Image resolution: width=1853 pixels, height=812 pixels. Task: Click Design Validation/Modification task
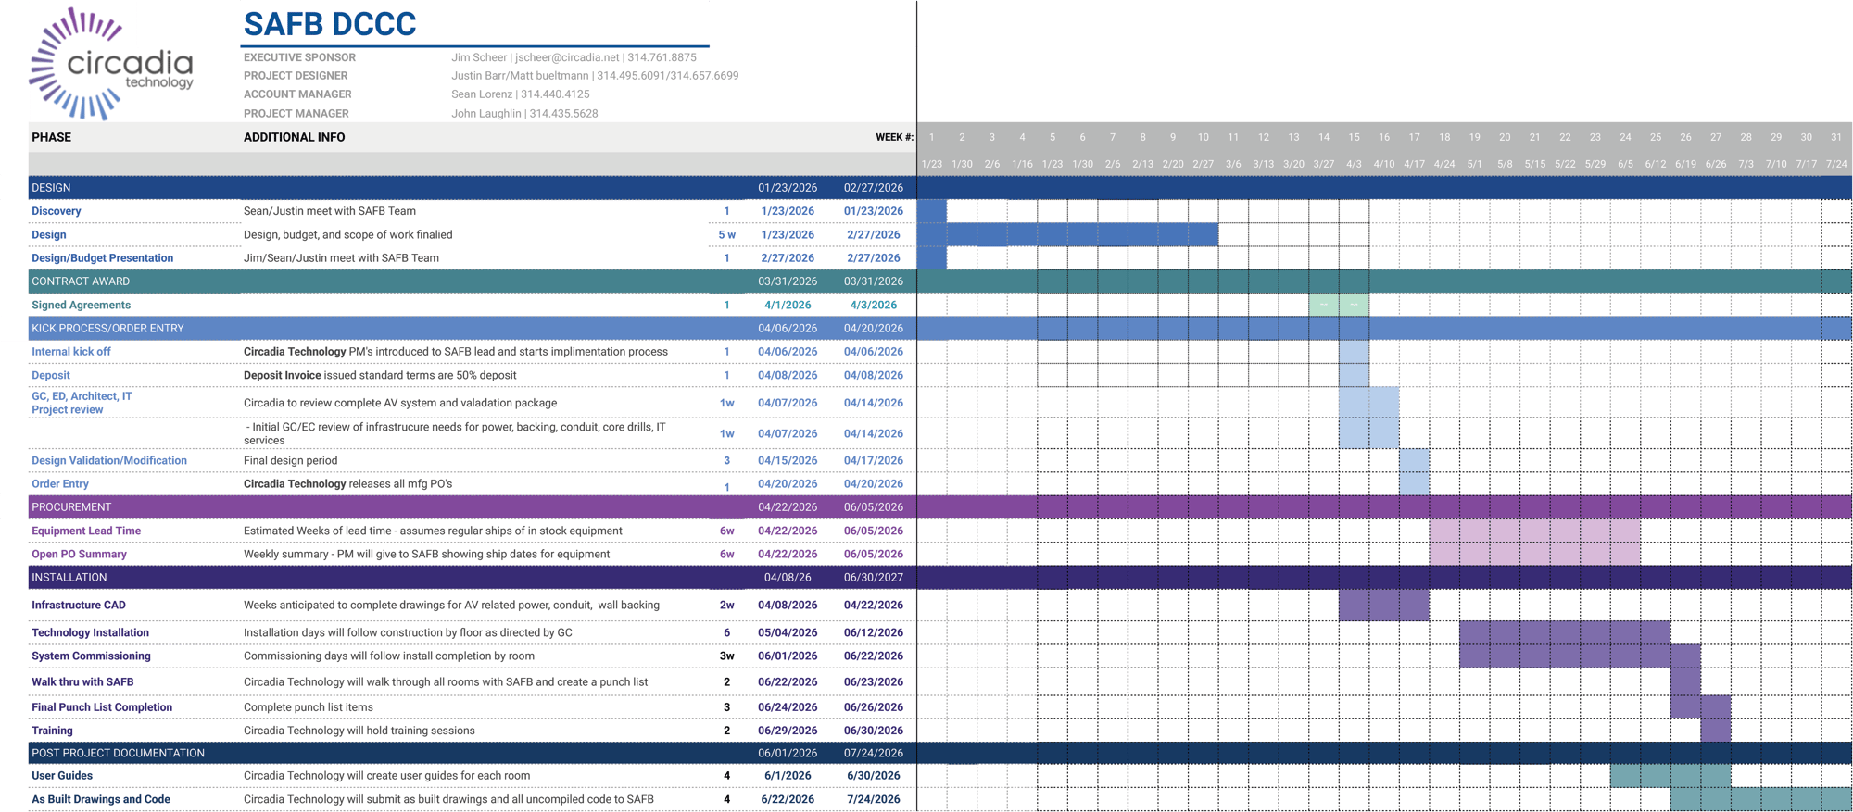click(x=109, y=460)
